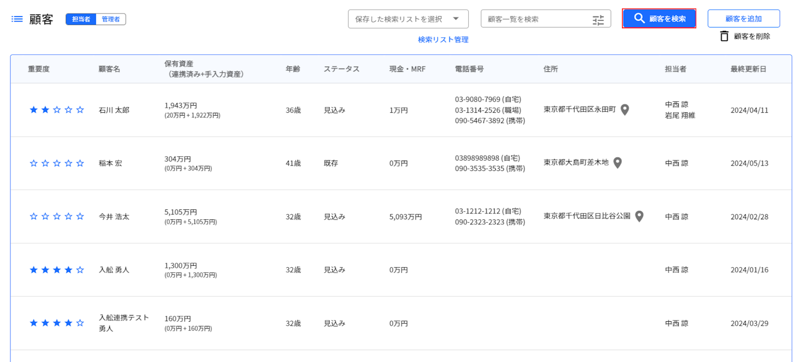Screen dimensions: 798x362
Task: Click the 顧客を追加 button
Action: tap(744, 18)
